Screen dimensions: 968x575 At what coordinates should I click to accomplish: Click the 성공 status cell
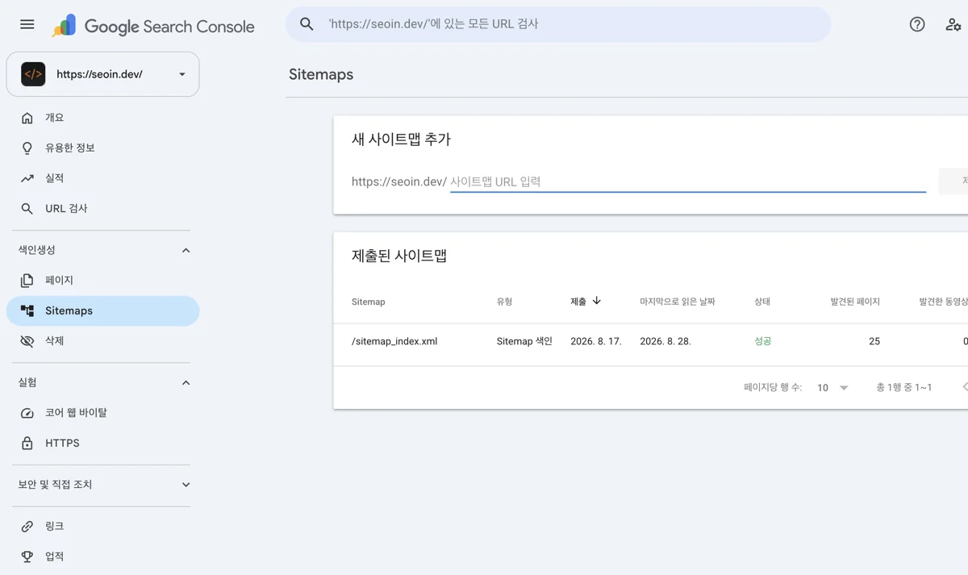763,341
